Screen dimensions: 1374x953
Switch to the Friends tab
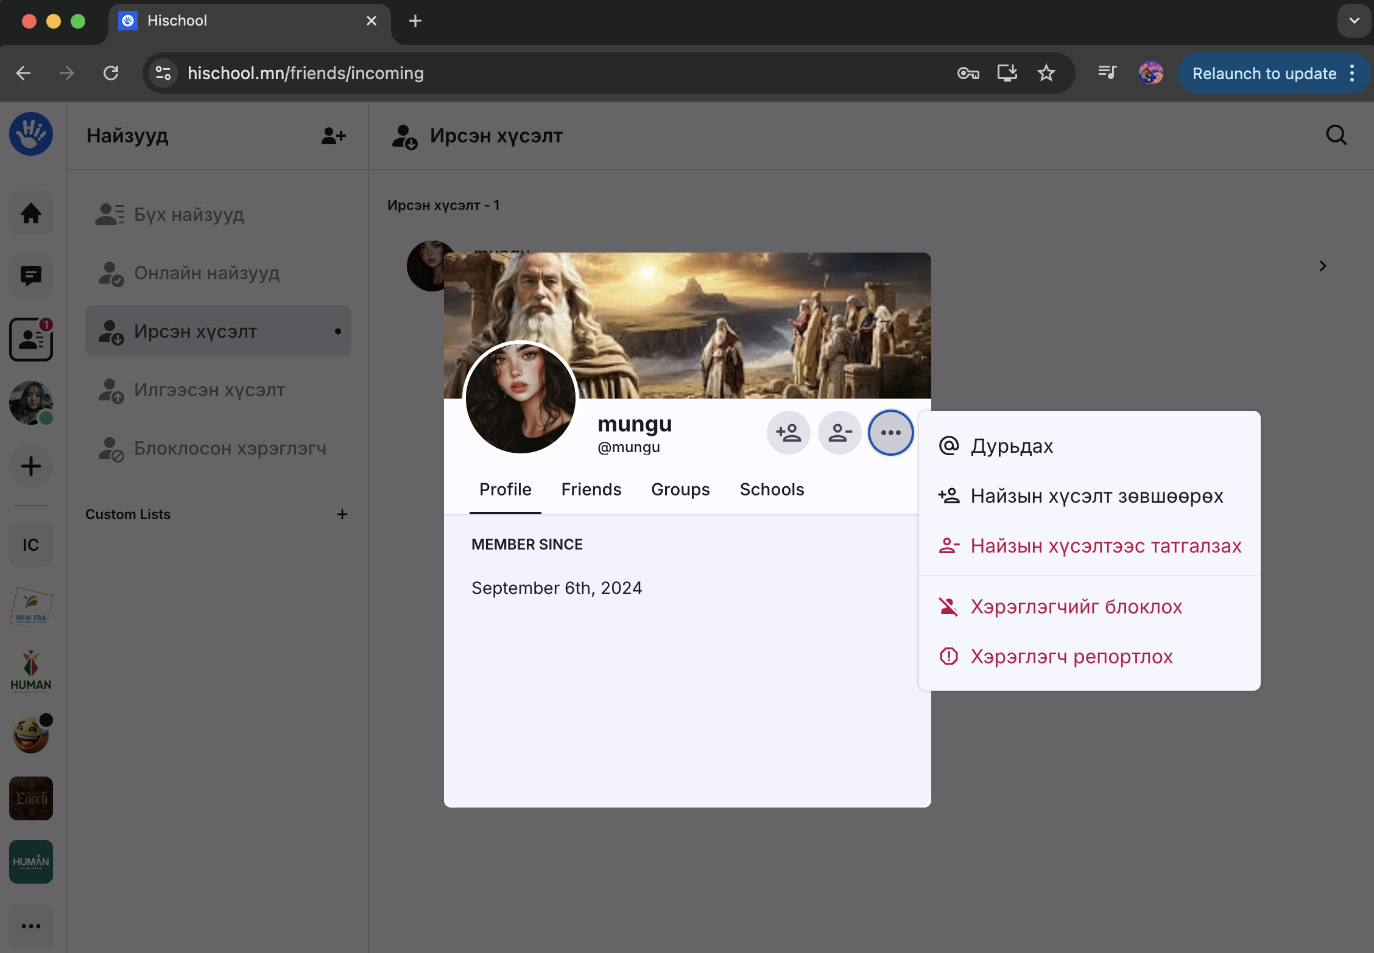pos(591,489)
